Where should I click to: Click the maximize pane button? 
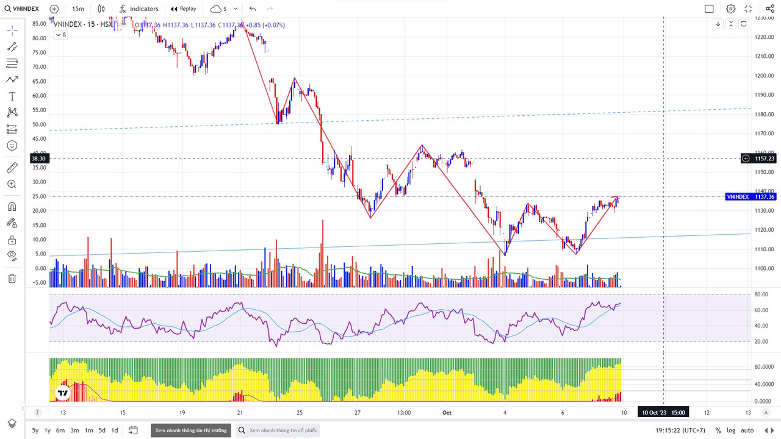click(x=743, y=24)
